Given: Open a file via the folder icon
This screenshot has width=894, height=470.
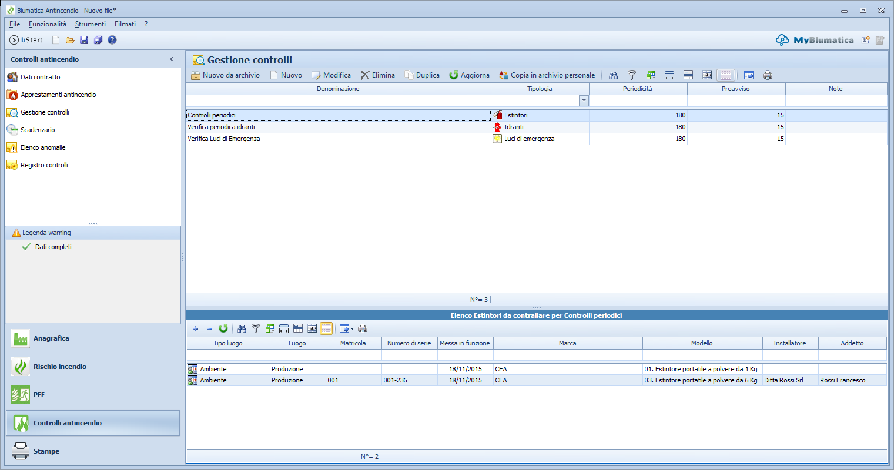Looking at the screenshot, I should [x=70, y=40].
